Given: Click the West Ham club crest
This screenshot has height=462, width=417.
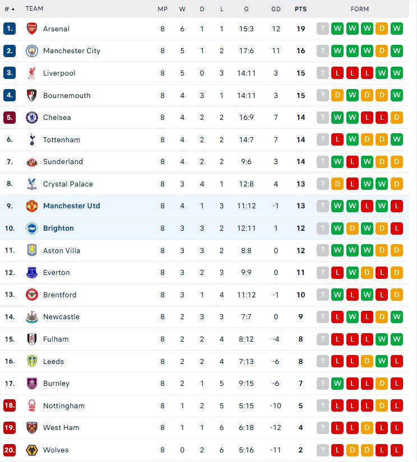Looking at the screenshot, I should [31, 428].
